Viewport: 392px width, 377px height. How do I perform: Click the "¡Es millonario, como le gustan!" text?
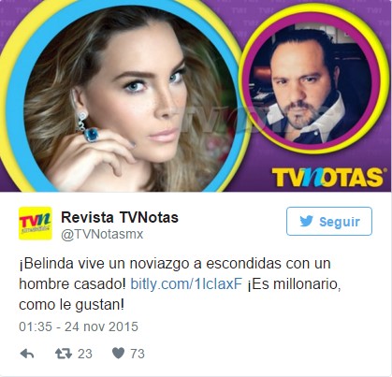(180, 295)
